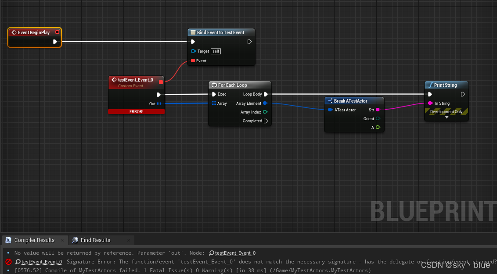Click Bind Event node exec input pin
This screenshot has height=274, width=497.
point(193,42)
